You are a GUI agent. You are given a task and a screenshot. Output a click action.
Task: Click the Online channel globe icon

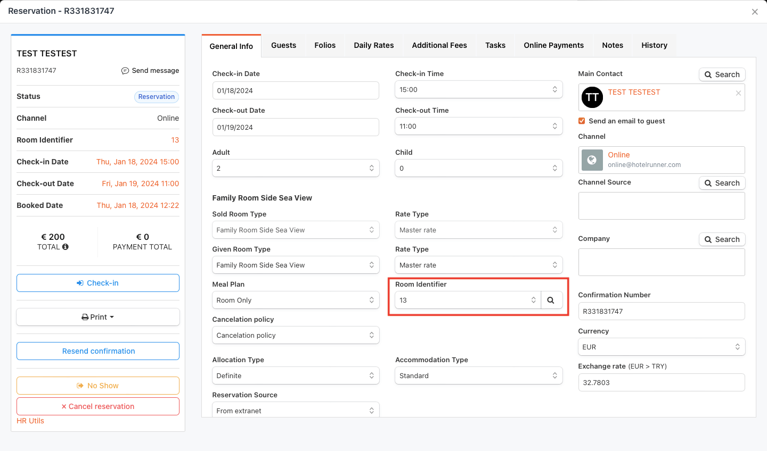click(x=592, y=160)
